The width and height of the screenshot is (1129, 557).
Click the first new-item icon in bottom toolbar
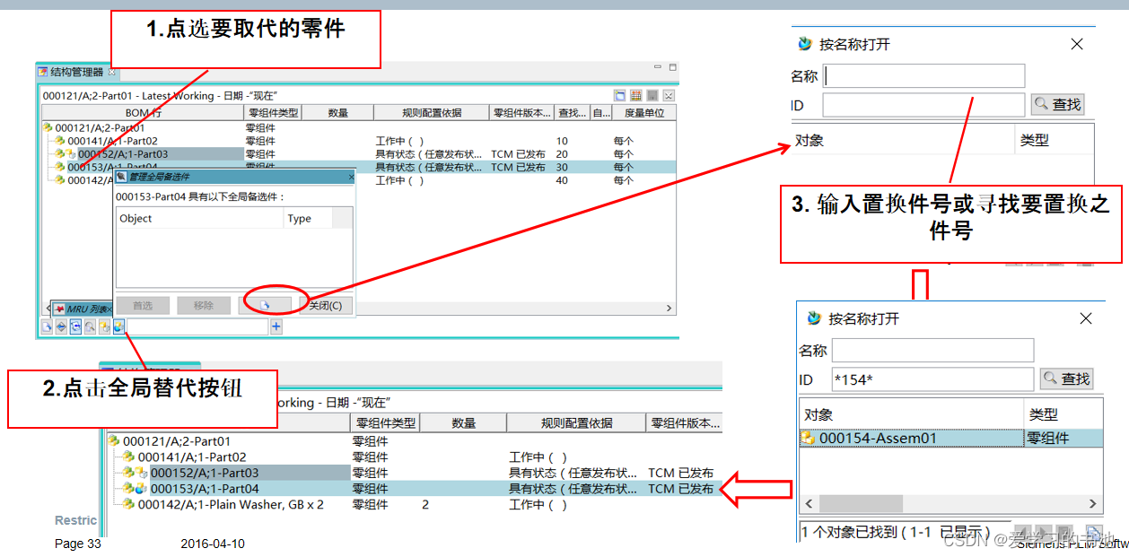tap(47, 326)
